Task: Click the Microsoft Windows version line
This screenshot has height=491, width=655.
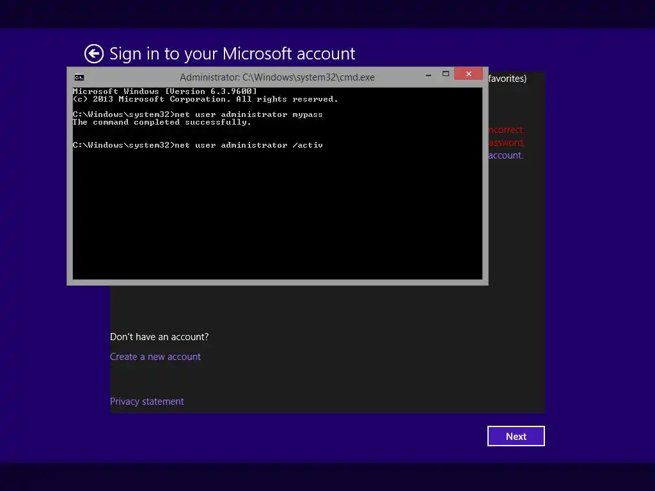Action: [164, 91]
